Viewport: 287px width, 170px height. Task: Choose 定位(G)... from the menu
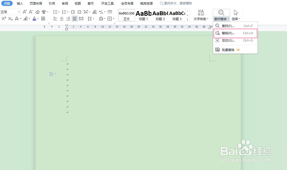click(x=235, y=40)
